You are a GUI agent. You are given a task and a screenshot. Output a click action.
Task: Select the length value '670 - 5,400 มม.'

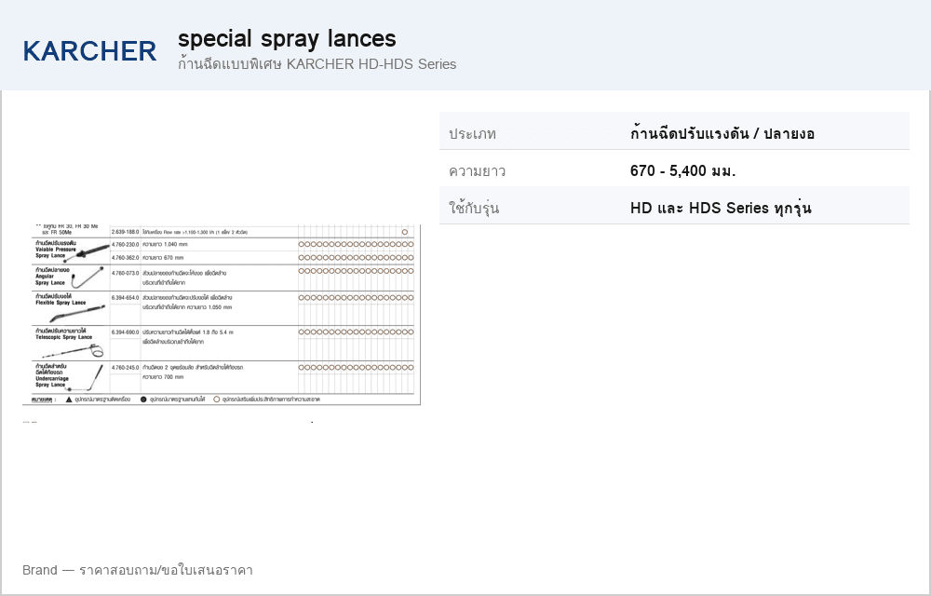[682, 171]
